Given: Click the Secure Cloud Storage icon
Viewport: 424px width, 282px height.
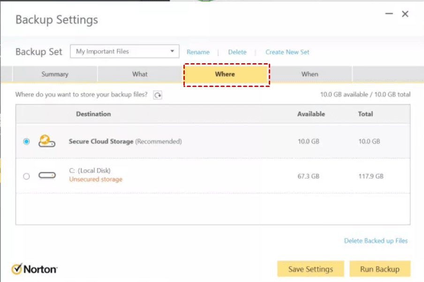Looking at the screenshot, I should pos(47,141).
